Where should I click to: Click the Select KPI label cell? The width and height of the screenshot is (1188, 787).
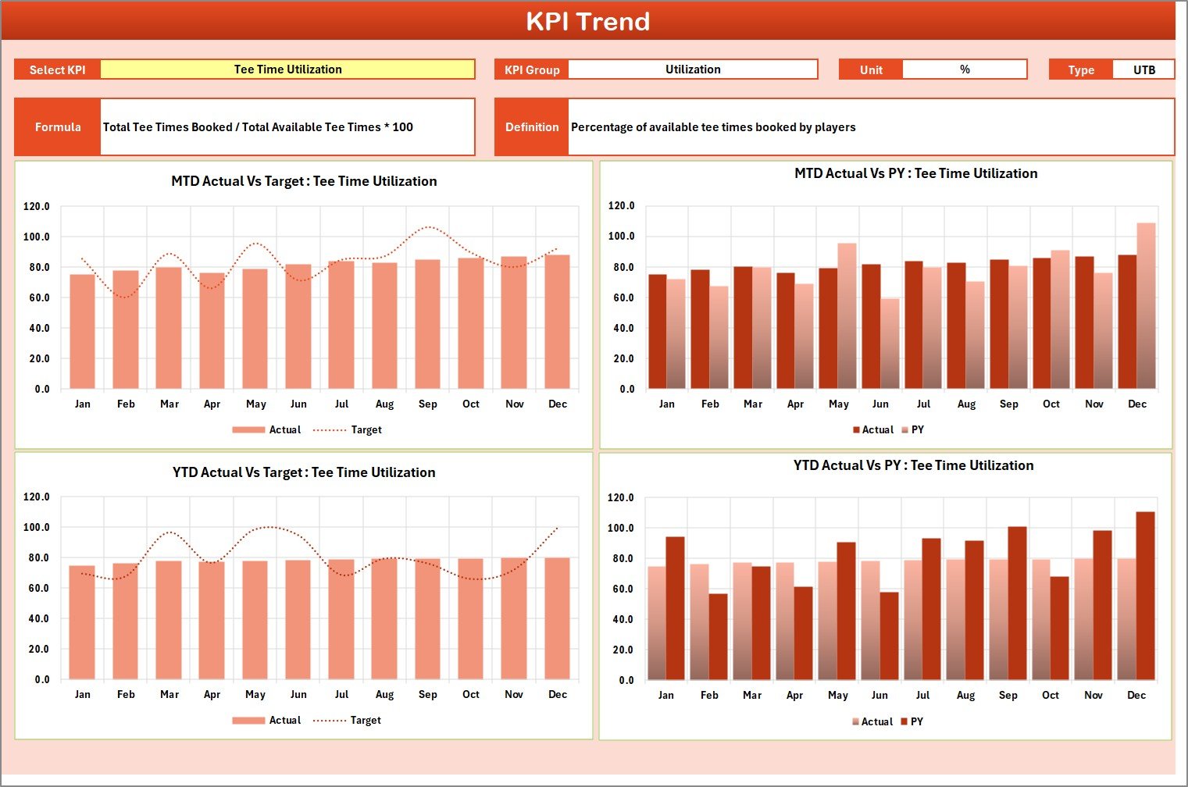click(57, 69)
